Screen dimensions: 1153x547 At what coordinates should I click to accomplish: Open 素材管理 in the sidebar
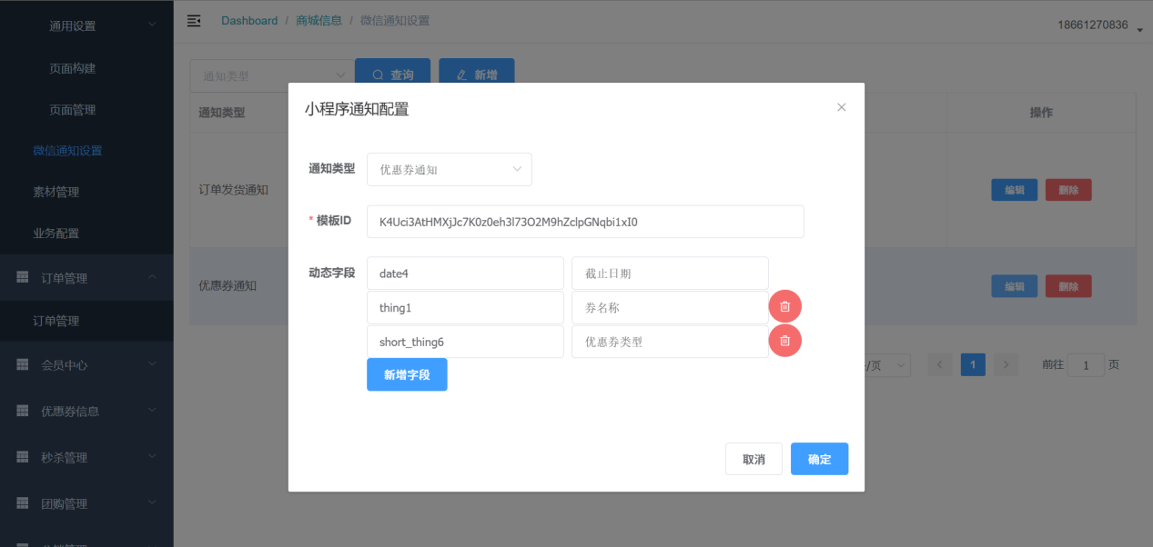click(56, 192)
